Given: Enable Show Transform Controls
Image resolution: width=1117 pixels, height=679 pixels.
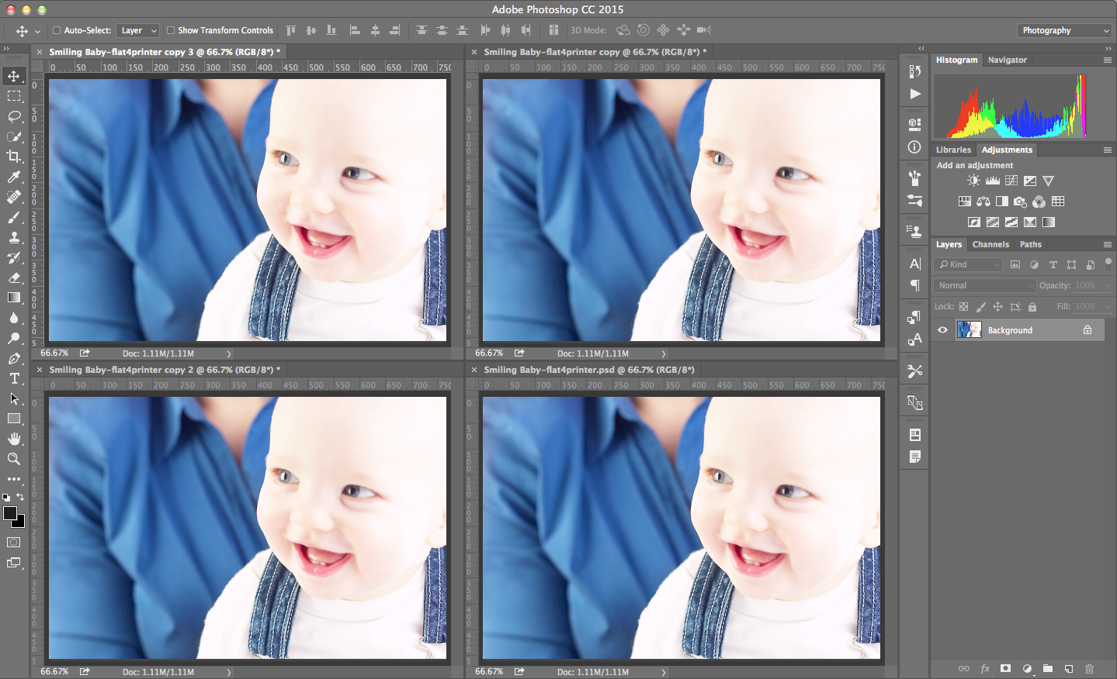Looking at the screenshot, I should click(x=170, y=30).
